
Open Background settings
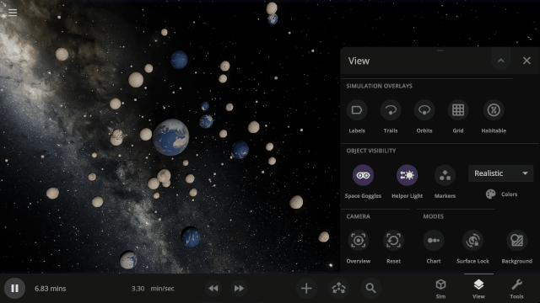coord(517,241)
